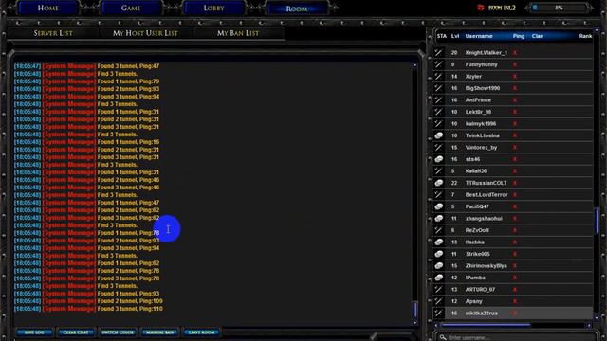This screenshot has width=607, height=341.
Task: Click status icon for ReZvOoN
Action: click(x=438, y=230)
